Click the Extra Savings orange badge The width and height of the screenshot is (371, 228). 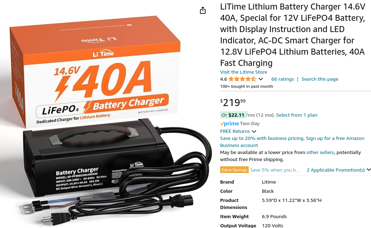coord(234,170)
